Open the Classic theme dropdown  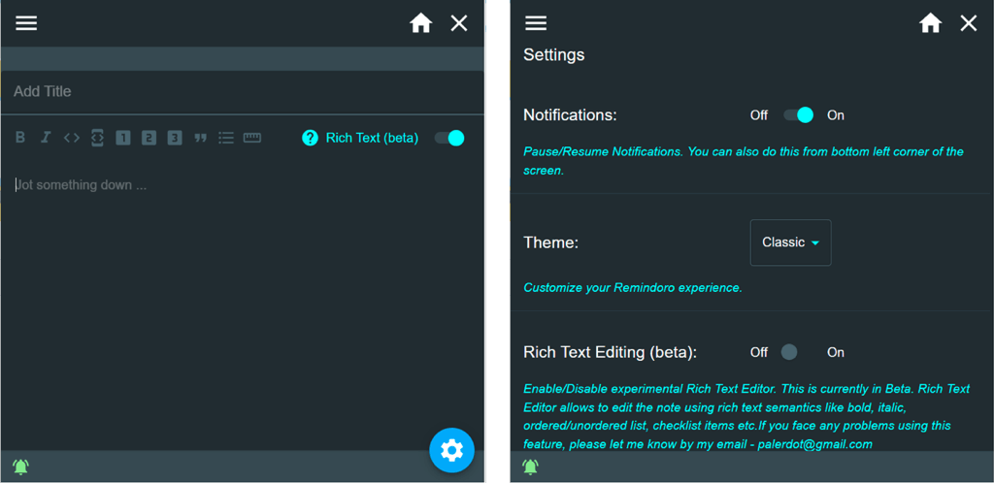[x=790, y=242]
